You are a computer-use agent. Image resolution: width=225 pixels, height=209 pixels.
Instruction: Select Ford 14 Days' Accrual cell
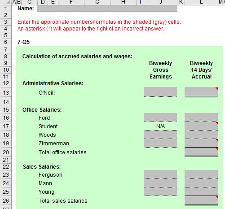(201, 118)
